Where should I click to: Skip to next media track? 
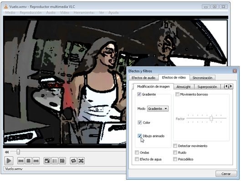coord(36,161)
